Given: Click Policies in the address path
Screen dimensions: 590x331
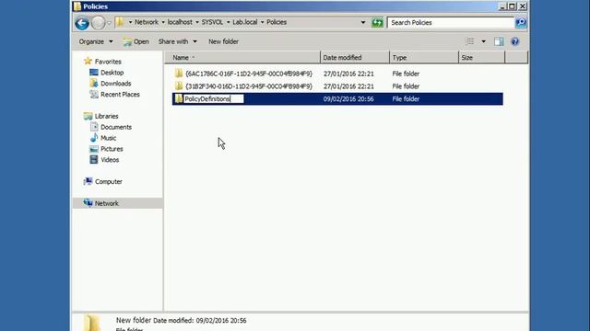Looking at the screenshot, I should (x=277, y=22).
